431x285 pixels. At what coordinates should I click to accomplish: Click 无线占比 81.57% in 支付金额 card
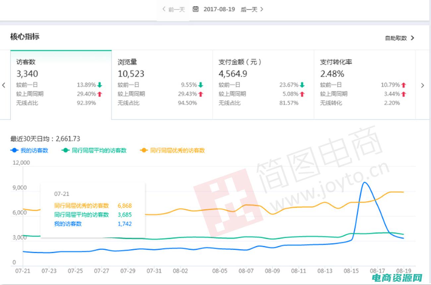pyautogui.click(x=259, y=103)
